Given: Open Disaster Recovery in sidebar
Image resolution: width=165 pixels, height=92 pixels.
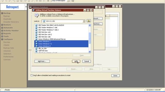Looking at the screenshot, I should pos(11,22).
